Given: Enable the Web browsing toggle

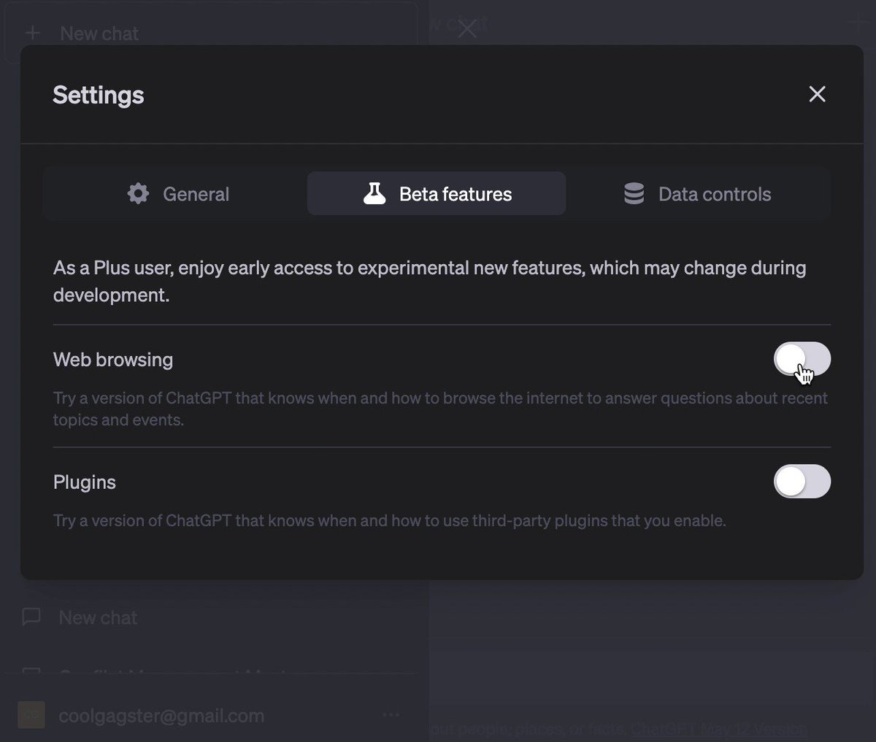Looking at the screenshot, I should 802,359.
